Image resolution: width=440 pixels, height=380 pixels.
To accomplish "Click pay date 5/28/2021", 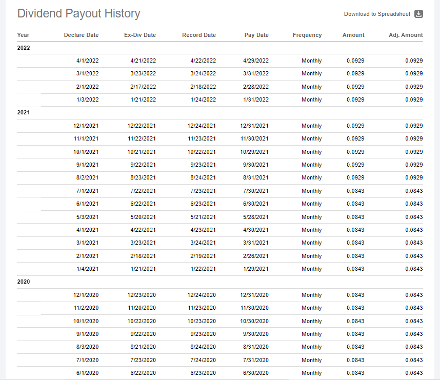I will 255,217.
